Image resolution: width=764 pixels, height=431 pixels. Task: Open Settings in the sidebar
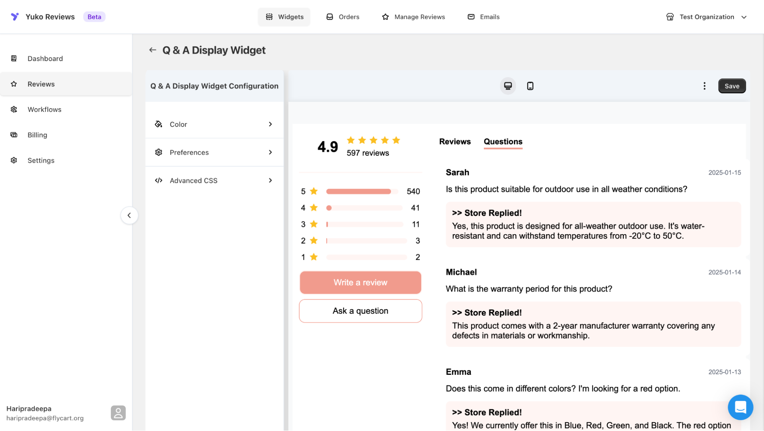(x=41, y=160)
